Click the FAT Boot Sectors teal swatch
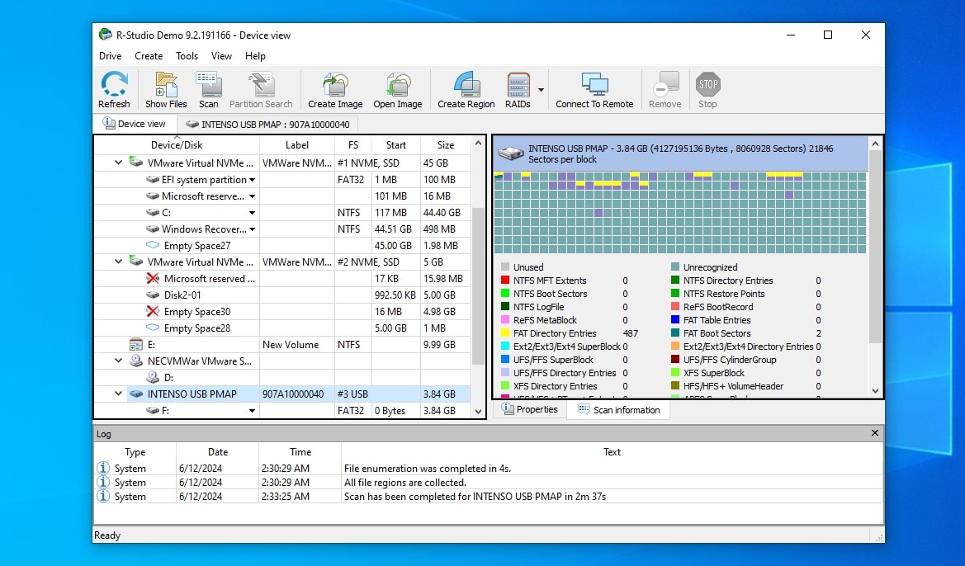 675,333
